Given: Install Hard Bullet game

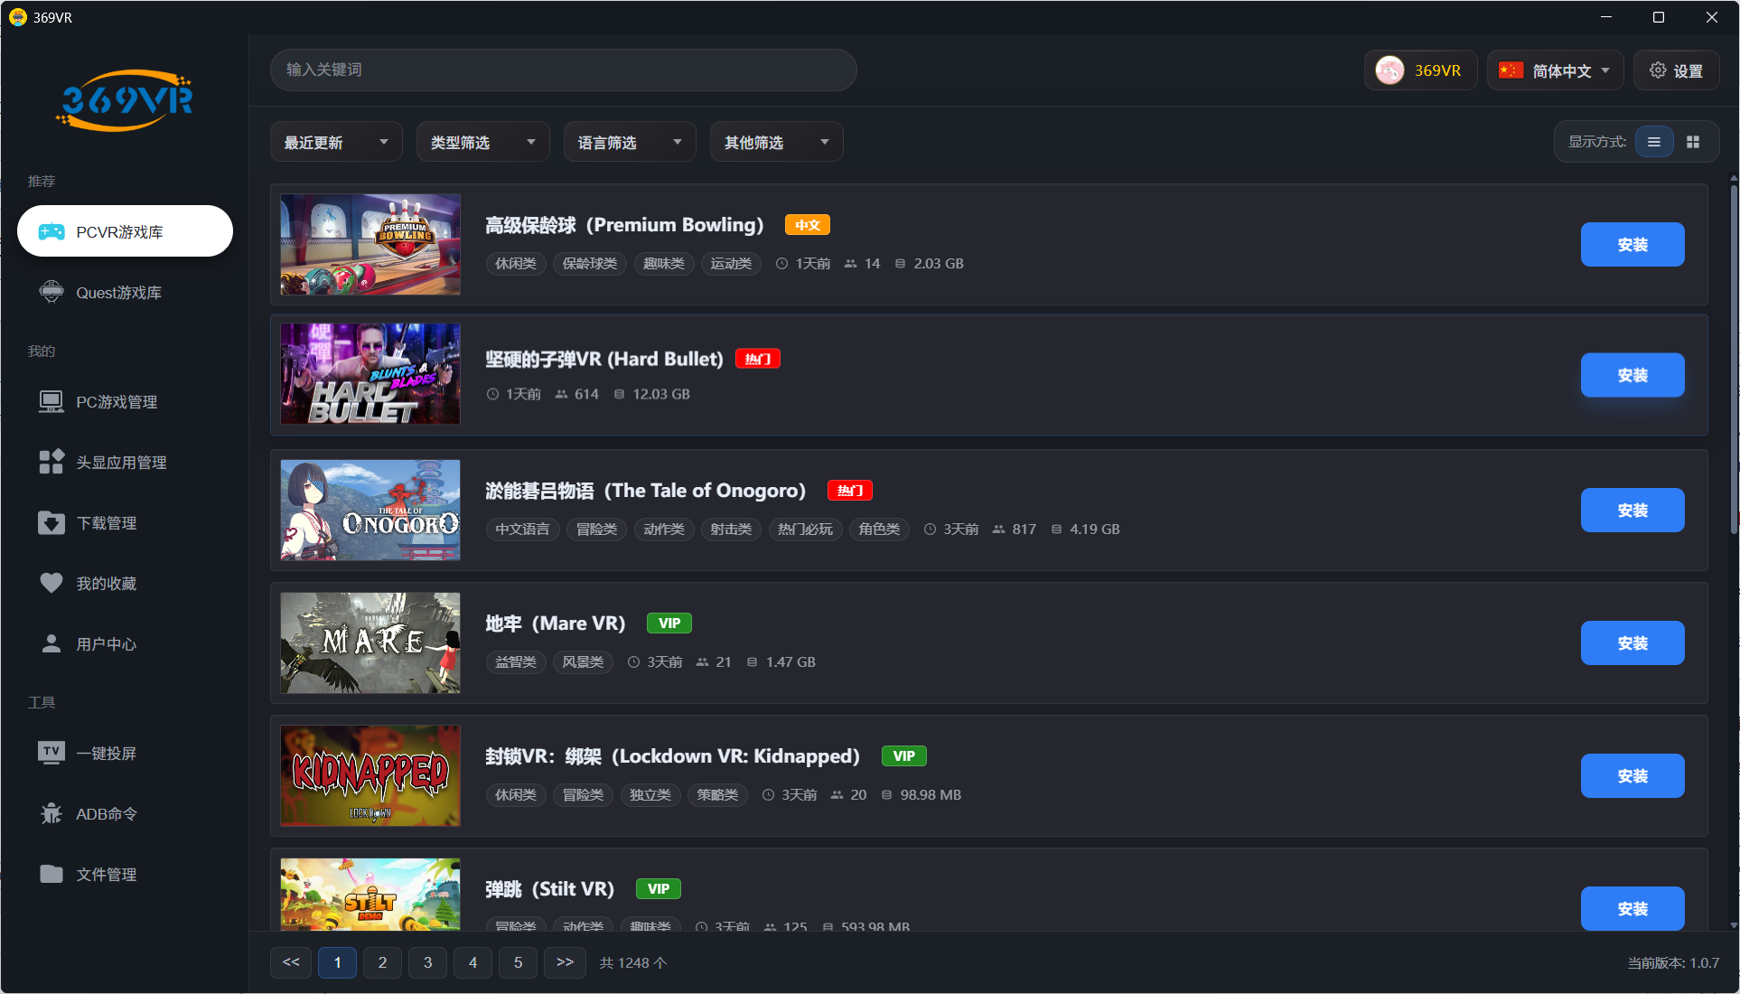Looking at the screenshot, I should [x=1632, y=375].
